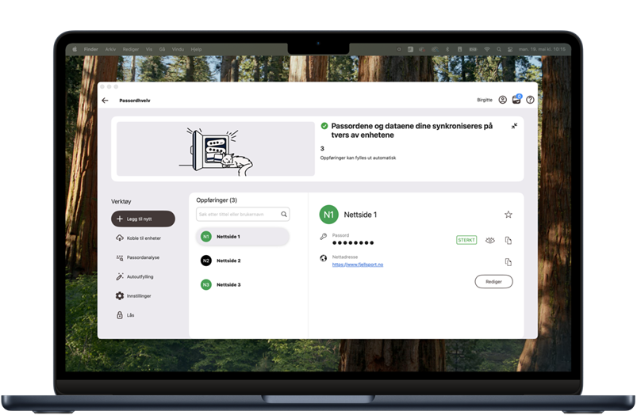
Task: Mark Nettside 1 as favorite with star
Action: tap(508, 215)
